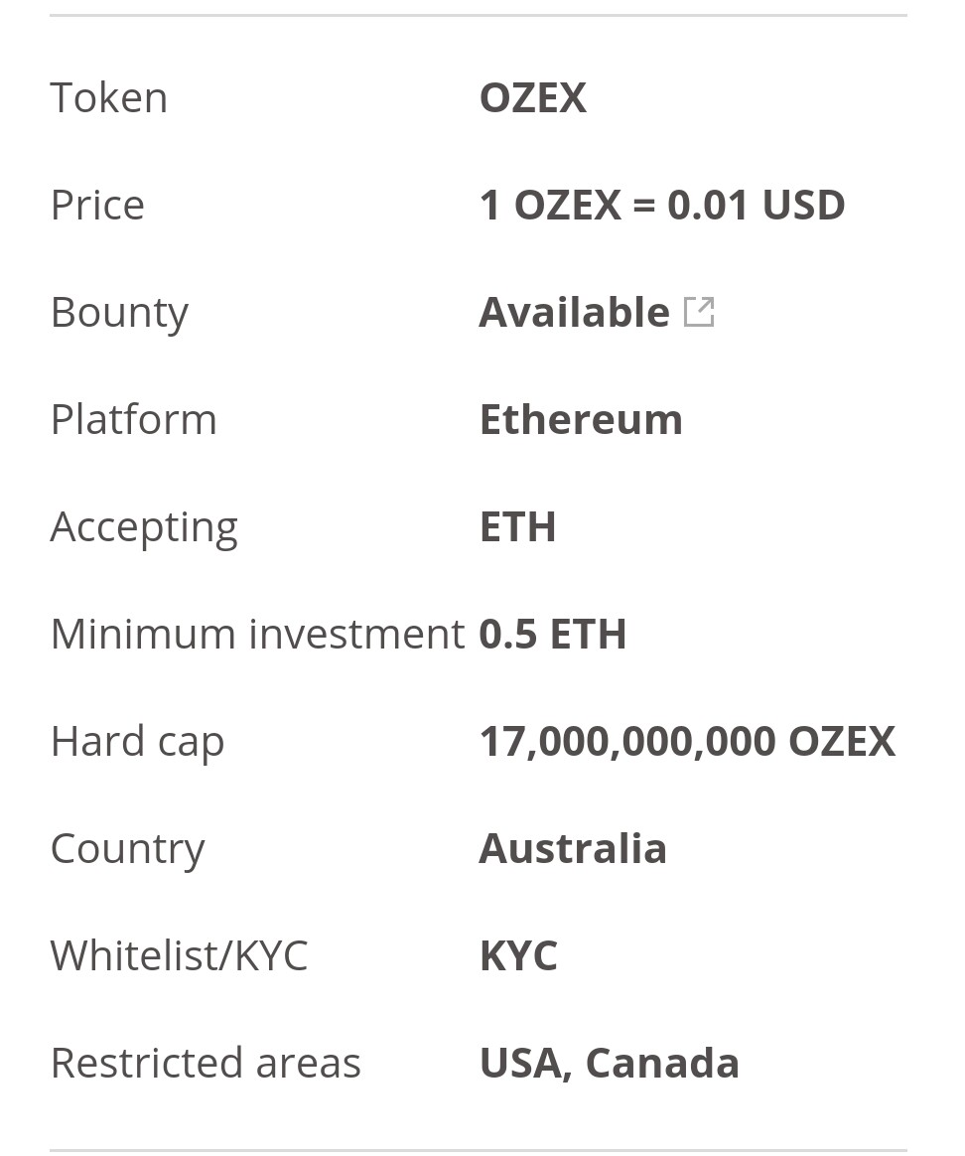Viewport: 965px width, 1156px height.
Task: Click the Price row label
Action: (x=97, y=206)
